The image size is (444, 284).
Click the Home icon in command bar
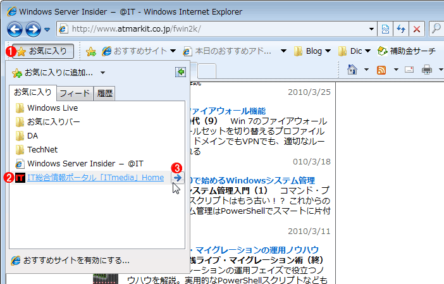352,70
